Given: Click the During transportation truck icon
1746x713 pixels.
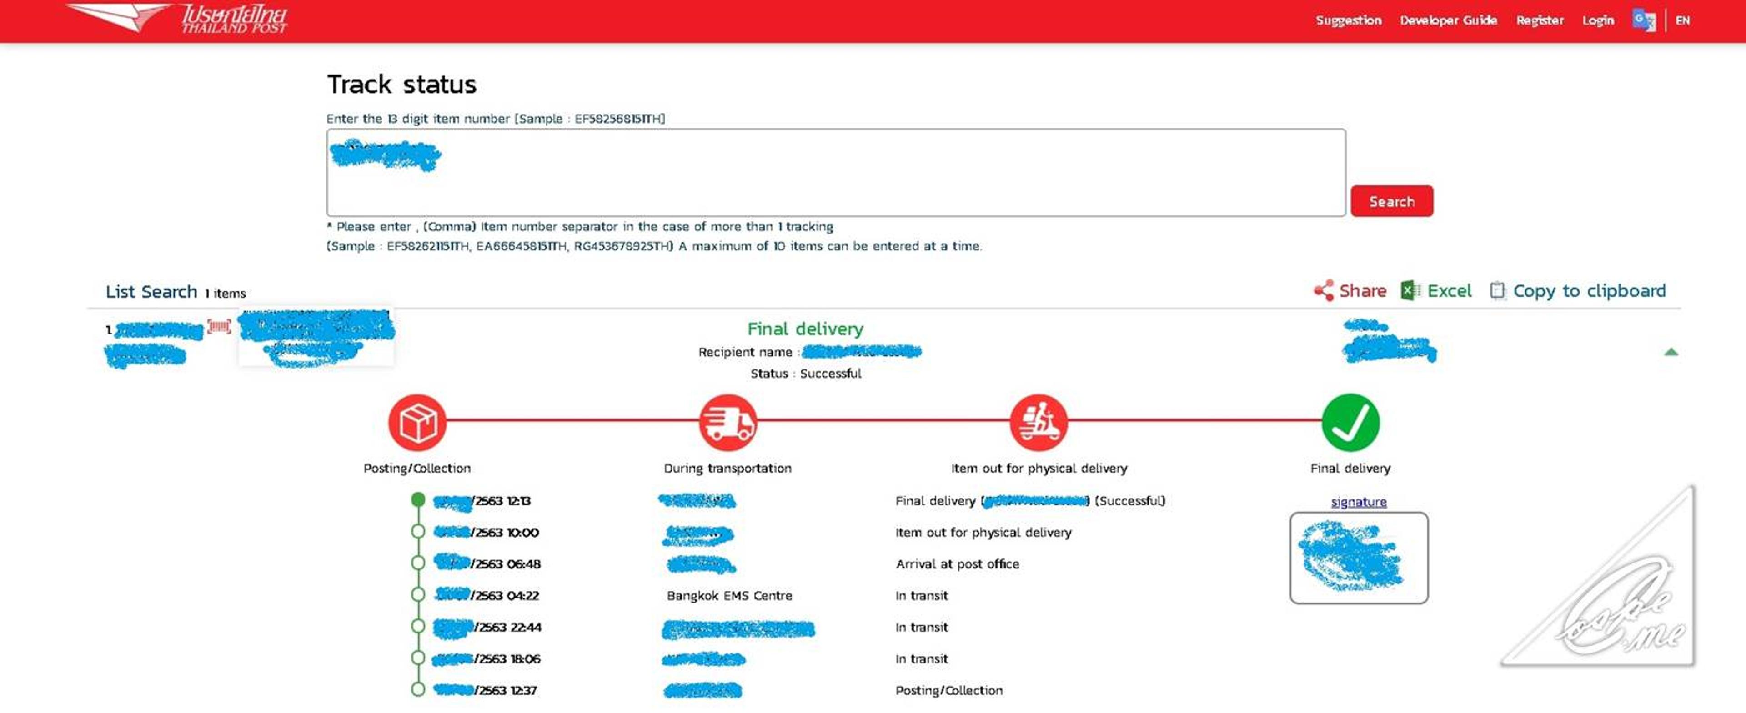Looking at the screenshot, I should [727, 423].
